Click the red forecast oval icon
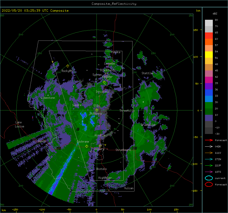This screenshot has height=213, width=228. tap(209, 184)
